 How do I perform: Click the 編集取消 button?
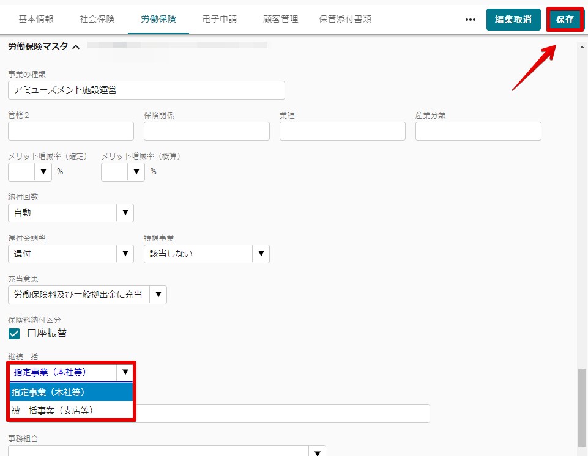point(513,20)
